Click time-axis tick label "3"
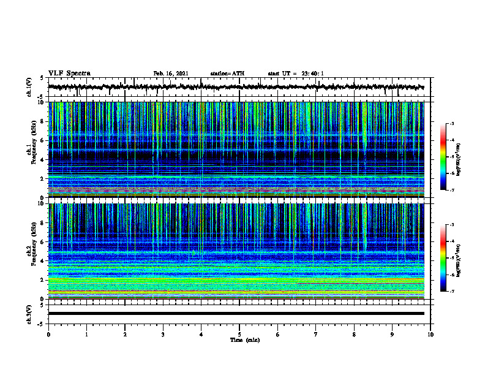Image resolution: width=485 pixels, height=375 pixels. (x=163, y=335)
